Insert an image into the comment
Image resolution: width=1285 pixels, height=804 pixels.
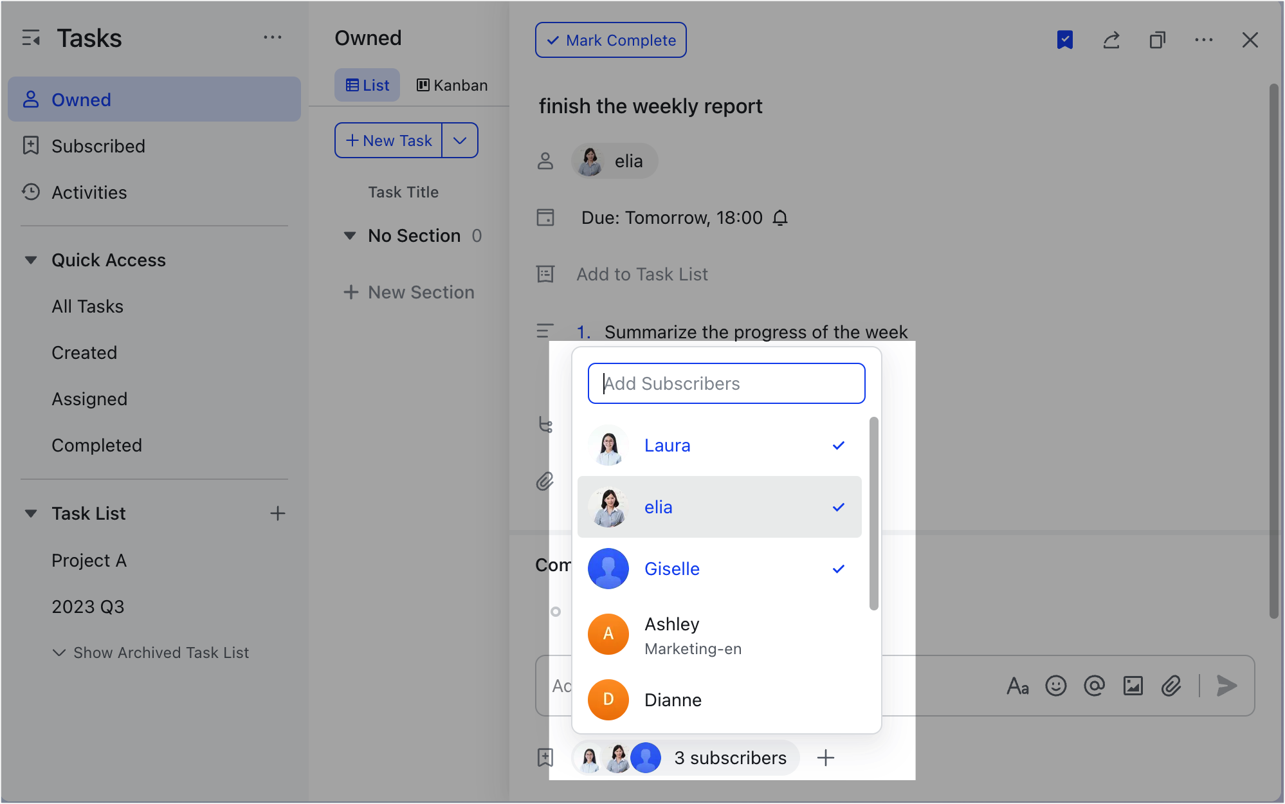(x=1133, y=686)
